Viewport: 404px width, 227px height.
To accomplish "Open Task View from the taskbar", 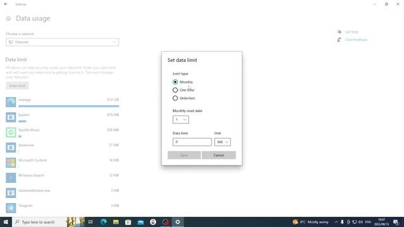I will click(91, 222).
